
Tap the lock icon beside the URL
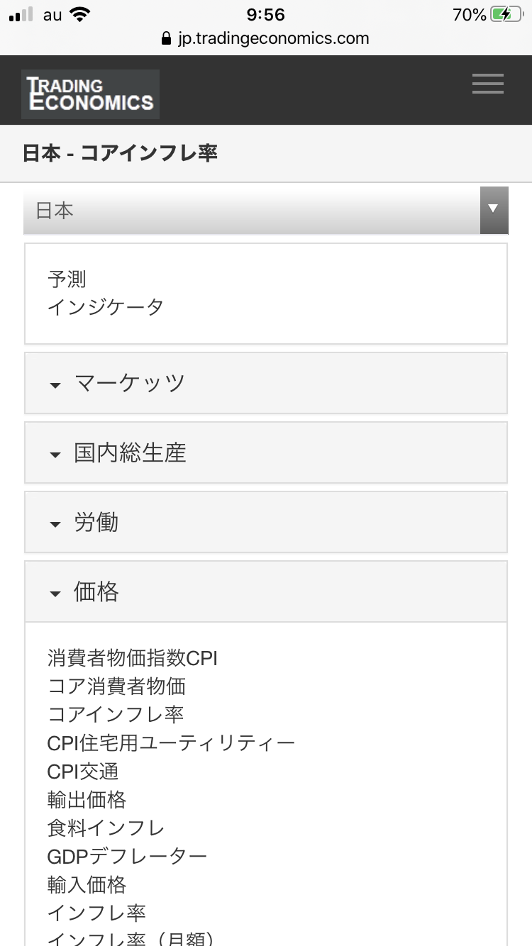point(167,38)
